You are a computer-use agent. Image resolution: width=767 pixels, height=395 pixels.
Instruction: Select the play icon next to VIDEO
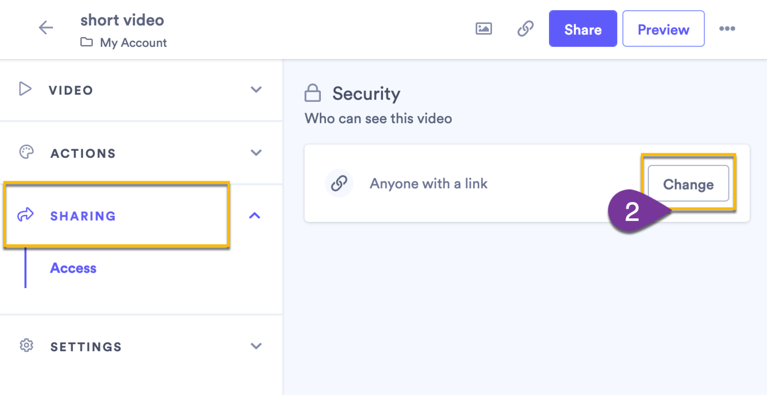(25, 89)
